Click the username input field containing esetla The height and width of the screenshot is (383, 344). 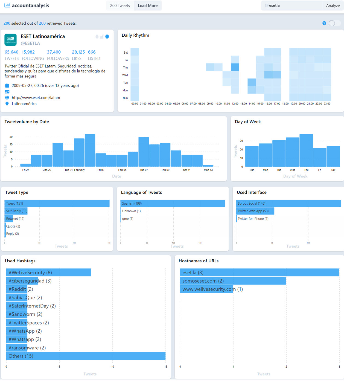(293, 5)
